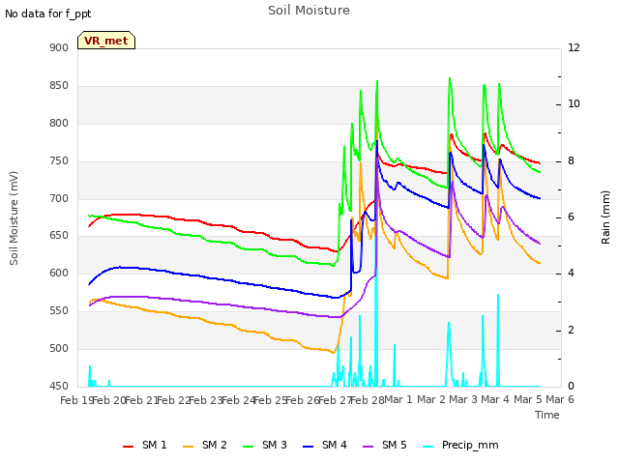
Task: Click the 900 left axis value
Action: (59, 48)
